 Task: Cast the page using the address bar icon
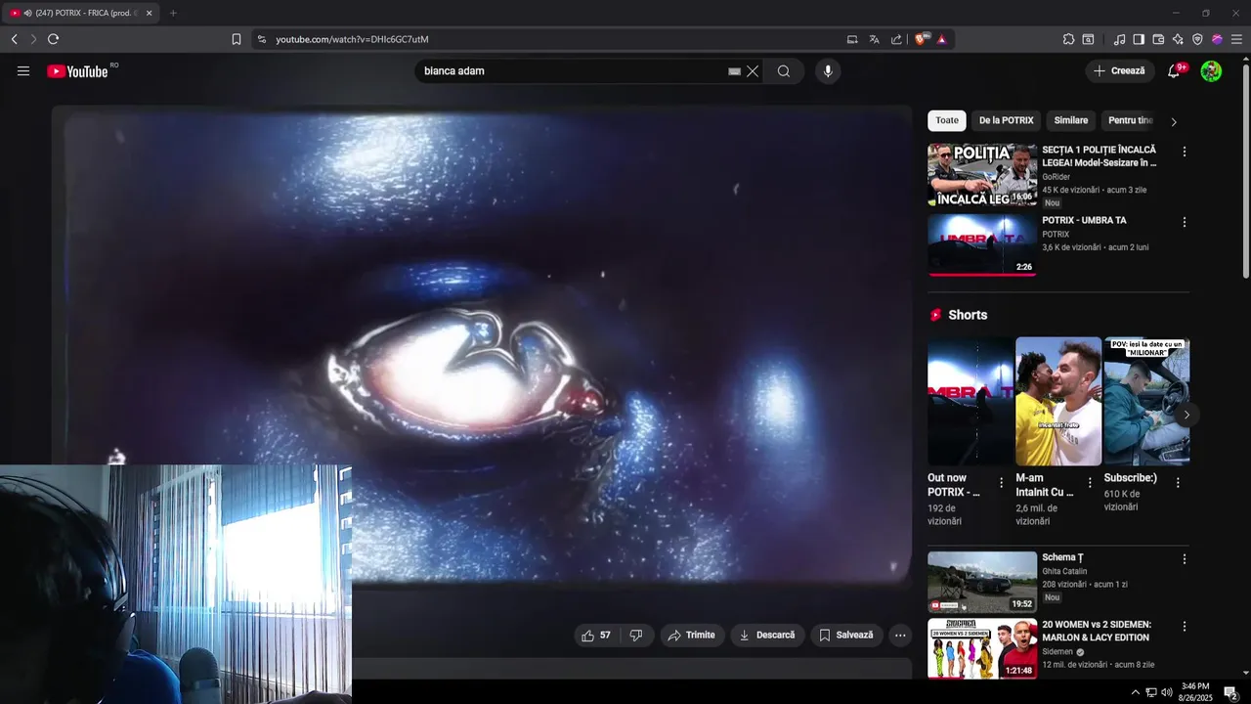[852, 39]
